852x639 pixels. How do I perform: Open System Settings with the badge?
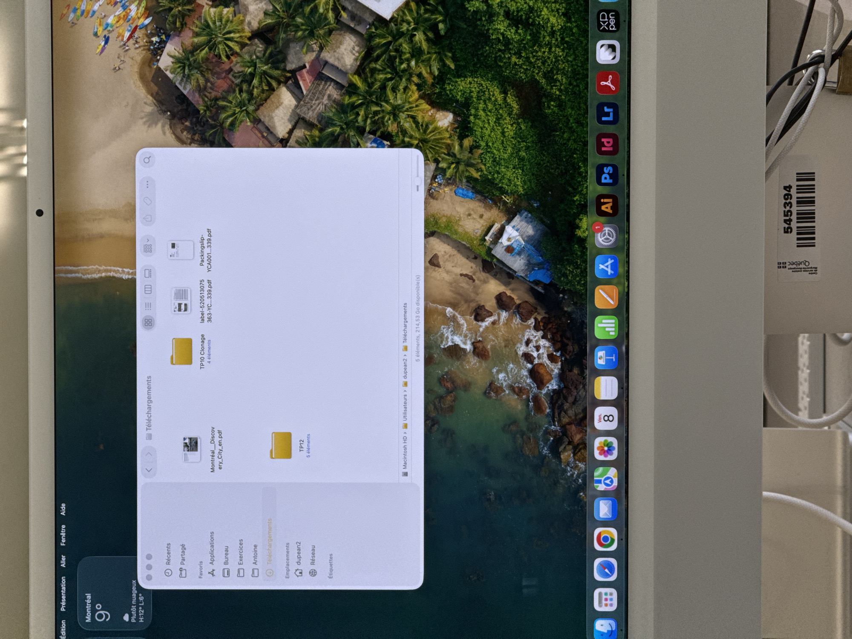pyautogui.click(x=606, y=236)
